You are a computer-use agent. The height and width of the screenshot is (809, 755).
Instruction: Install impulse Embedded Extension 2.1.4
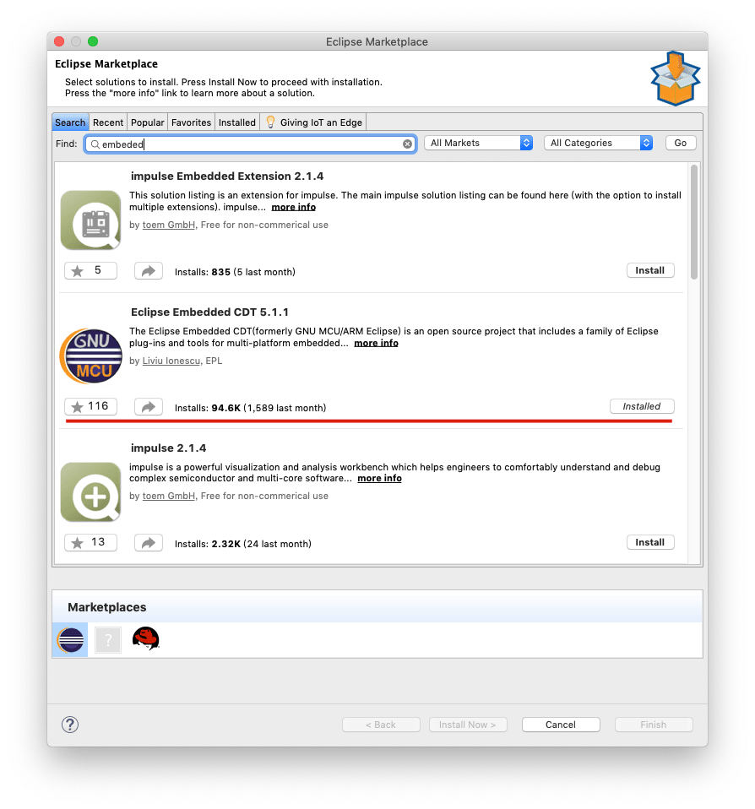(650, 270)
